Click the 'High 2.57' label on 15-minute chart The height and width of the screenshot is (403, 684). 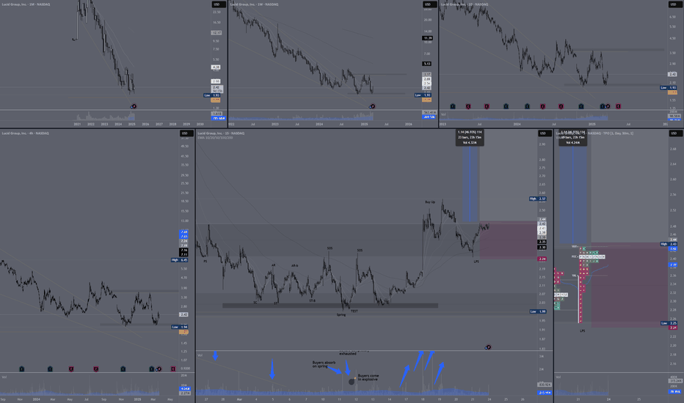(x=537, y=199)
